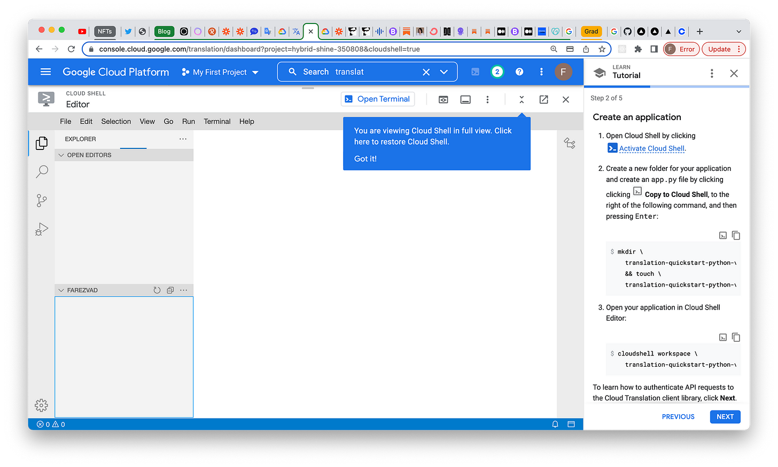Toggle the terminal panel layout icon
Viewport: 778px width, 467px height.
tap(465, 100)
